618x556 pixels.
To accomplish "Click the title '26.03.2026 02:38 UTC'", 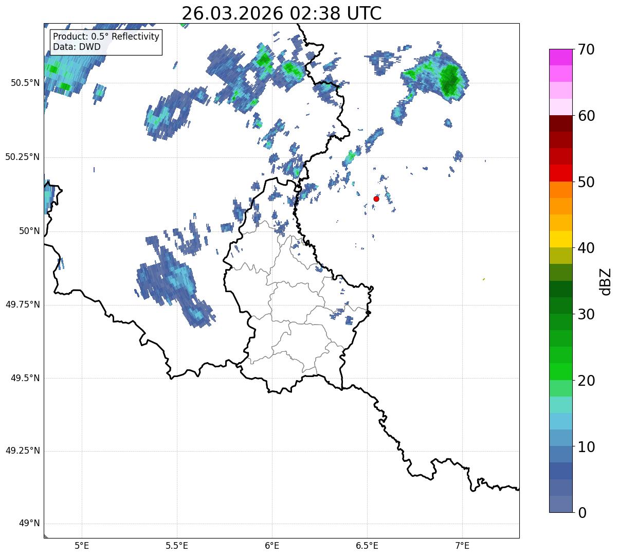I will 282,13.
